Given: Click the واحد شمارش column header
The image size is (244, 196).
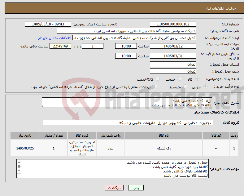Looking at the screenshot, I should point(111,136).
